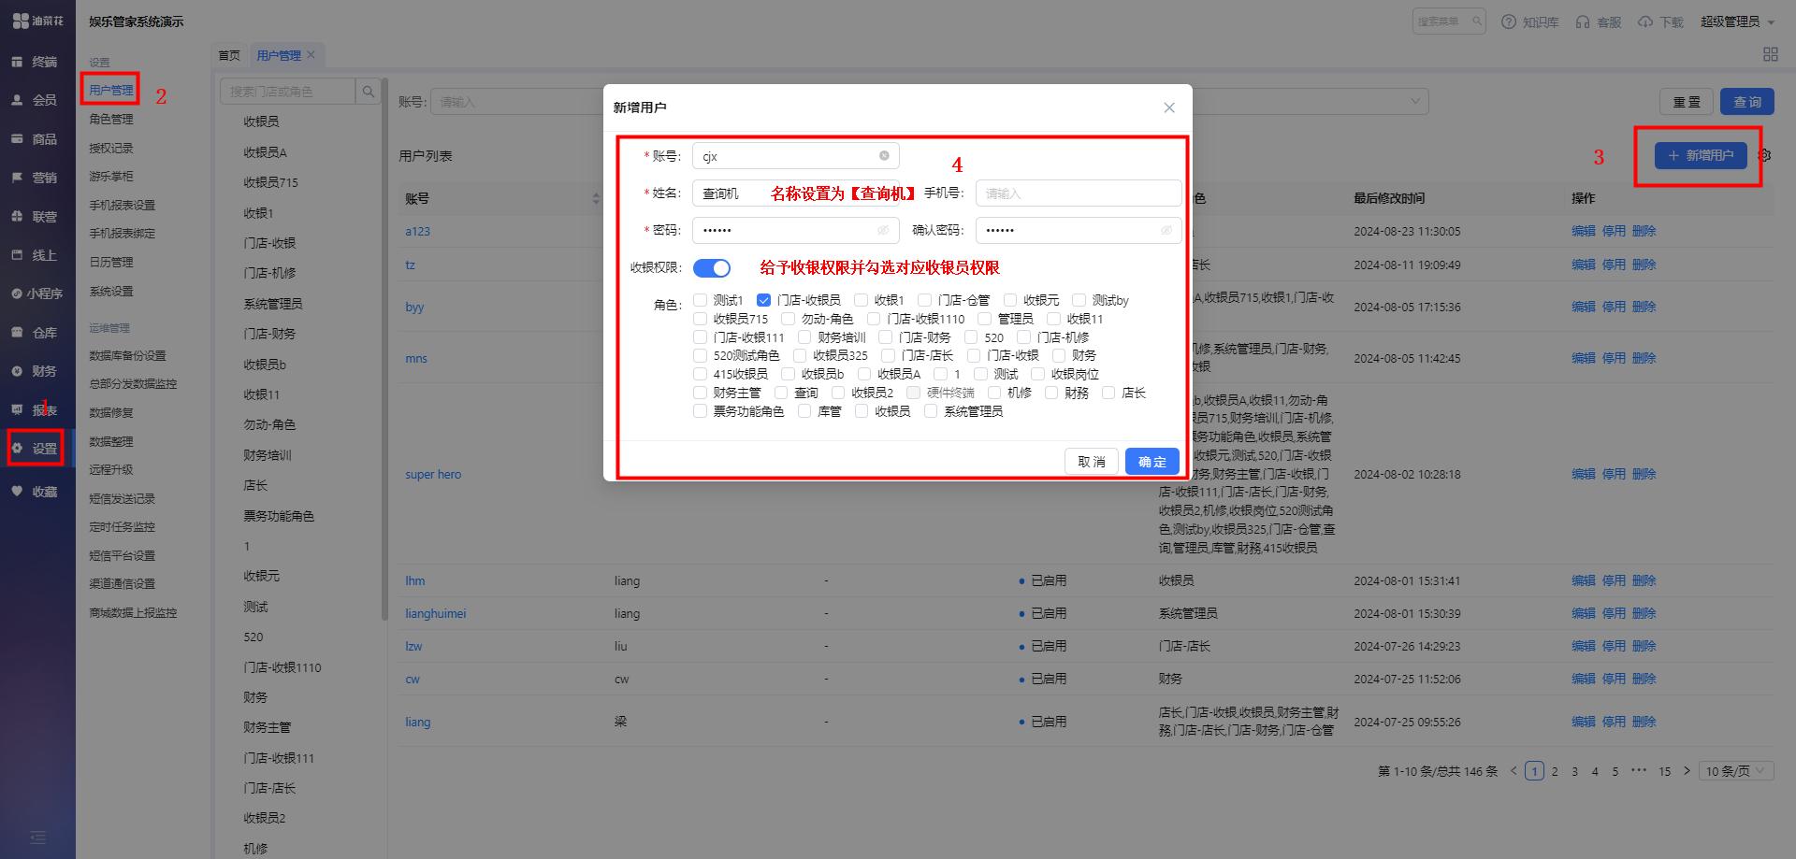Screen dimensions: 1796x859
Task: Check the 票务功能角色 role
Action: coord(700,411)
